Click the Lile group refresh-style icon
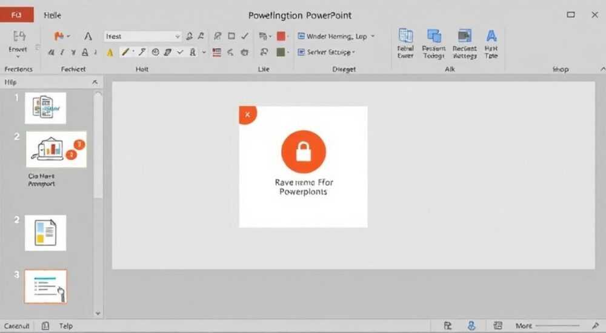This screenshot has height=333, width=606. (264, 52)
